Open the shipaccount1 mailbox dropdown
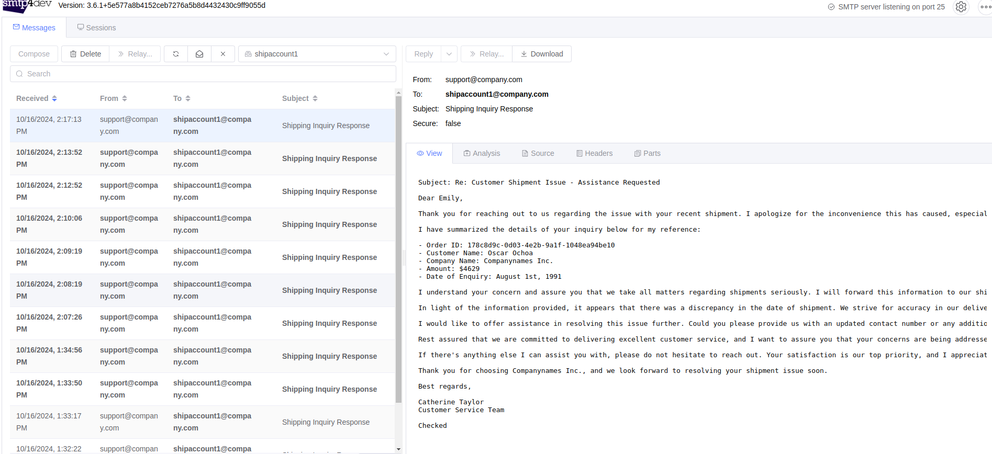Viewport: 992px width, 454px height. click(317, 54)
